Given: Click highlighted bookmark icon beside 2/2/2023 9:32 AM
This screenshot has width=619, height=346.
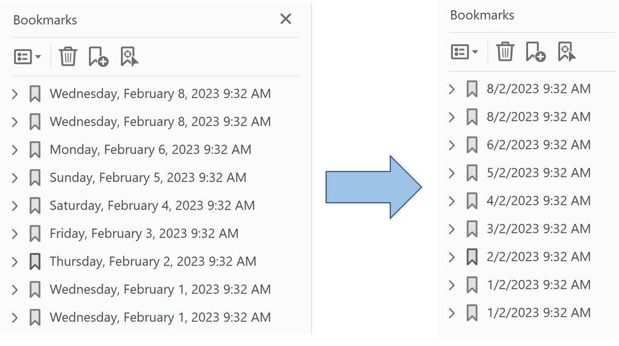Looking at the screenshot, I should pyautogui.click(x=472, y=257).
